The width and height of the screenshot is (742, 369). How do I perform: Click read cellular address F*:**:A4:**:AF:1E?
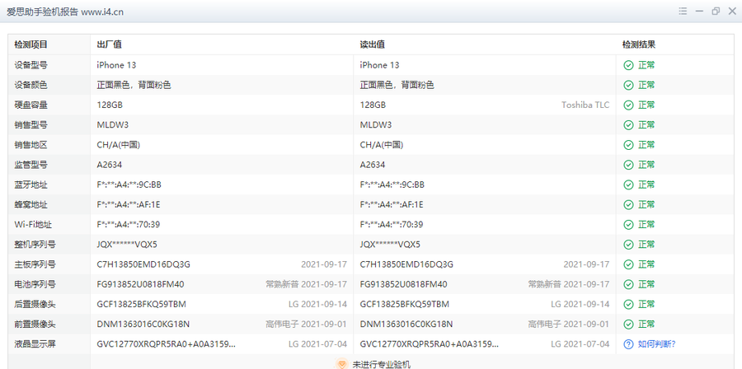[x=392, y=204]
